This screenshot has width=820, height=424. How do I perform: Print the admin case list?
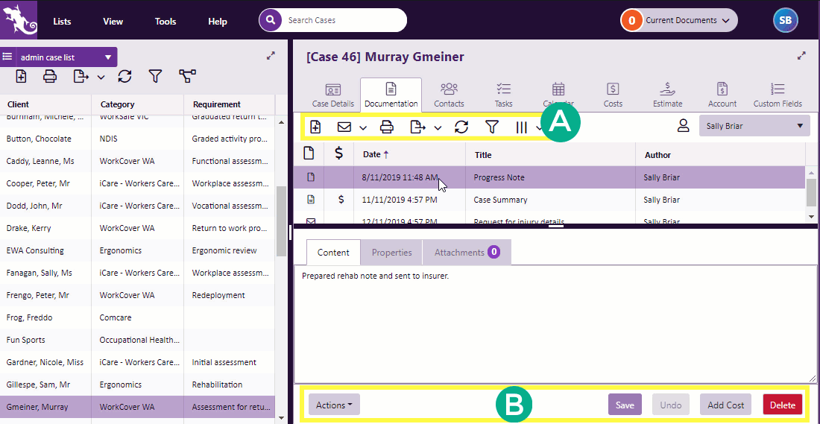(x=50, y=76)
